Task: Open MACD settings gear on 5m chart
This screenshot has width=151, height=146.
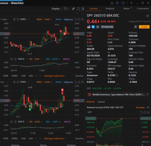Action: 11,122
